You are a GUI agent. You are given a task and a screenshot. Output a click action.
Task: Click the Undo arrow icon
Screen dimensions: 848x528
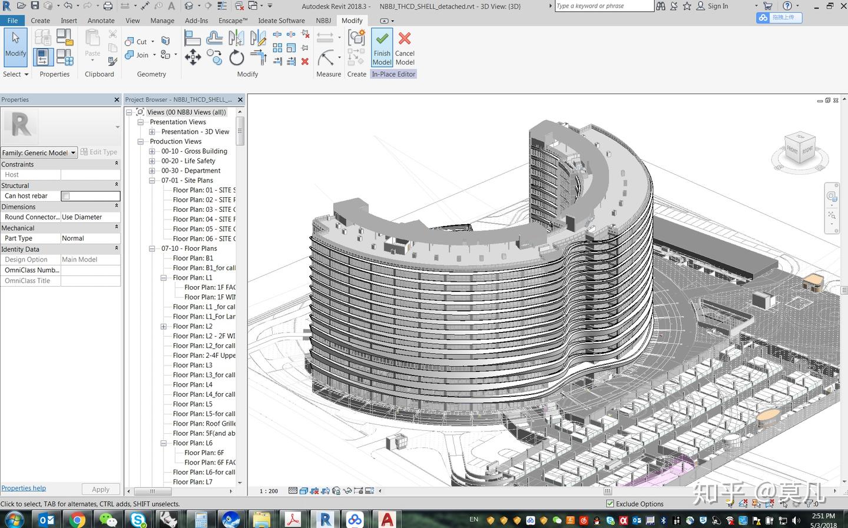tap(68, 6)
